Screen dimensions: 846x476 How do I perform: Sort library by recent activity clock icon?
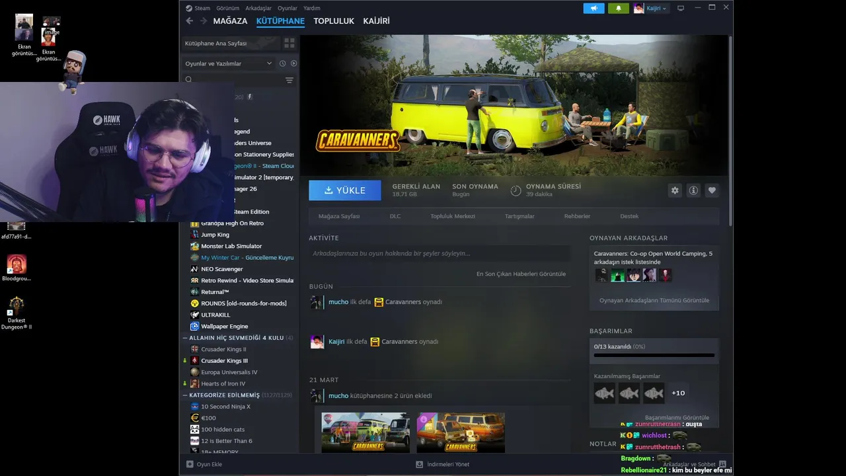tap(282, 63)
